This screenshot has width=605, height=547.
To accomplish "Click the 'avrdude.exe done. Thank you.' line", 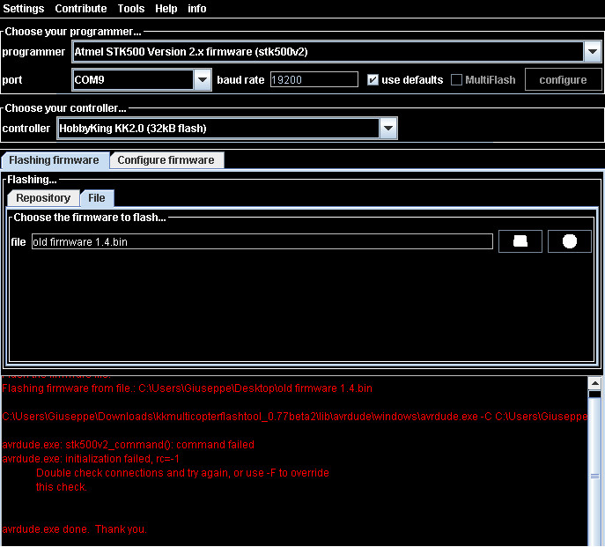I will tap(75, 529).
